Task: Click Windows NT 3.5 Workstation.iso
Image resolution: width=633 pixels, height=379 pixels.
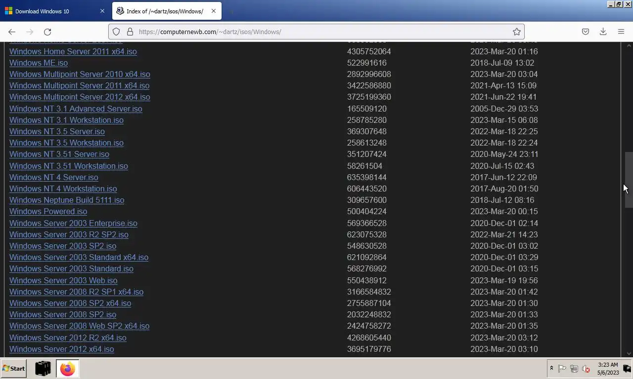Action: [66, 143]
